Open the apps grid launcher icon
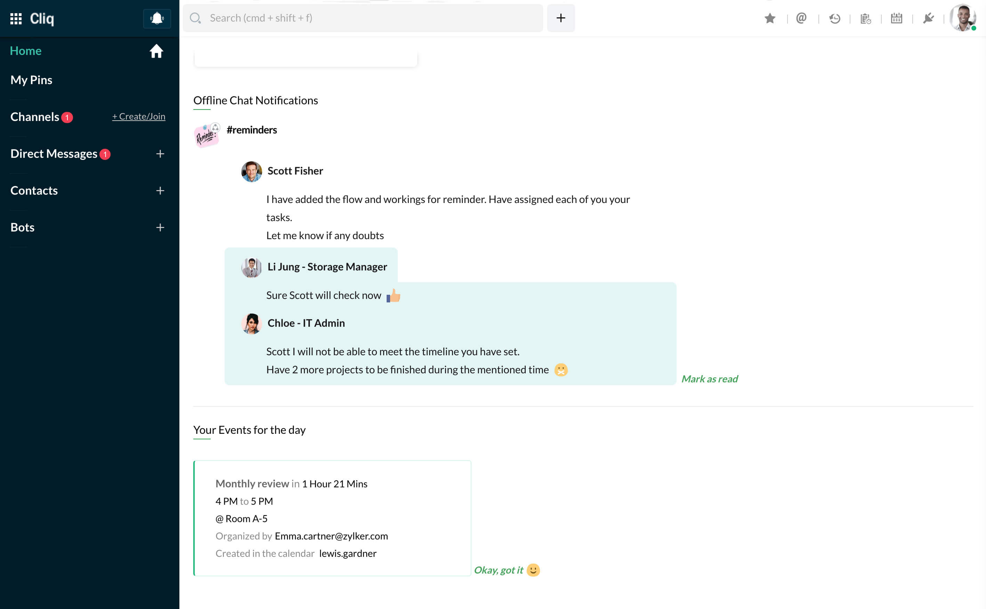 pyautogui.click(x=16, y=18)
